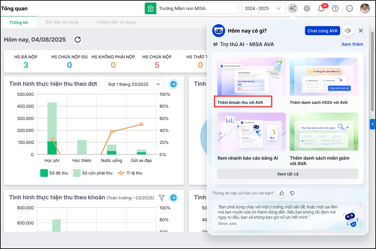
Task: Click the AVA panda avatar icon
Action: 218,31
